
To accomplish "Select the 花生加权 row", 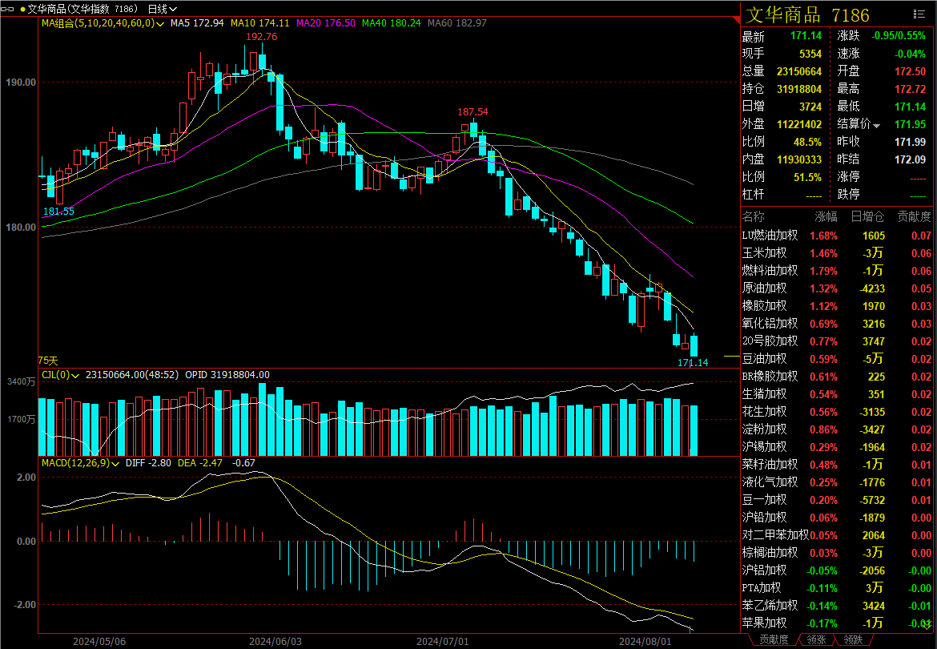I will pos(837,412).
